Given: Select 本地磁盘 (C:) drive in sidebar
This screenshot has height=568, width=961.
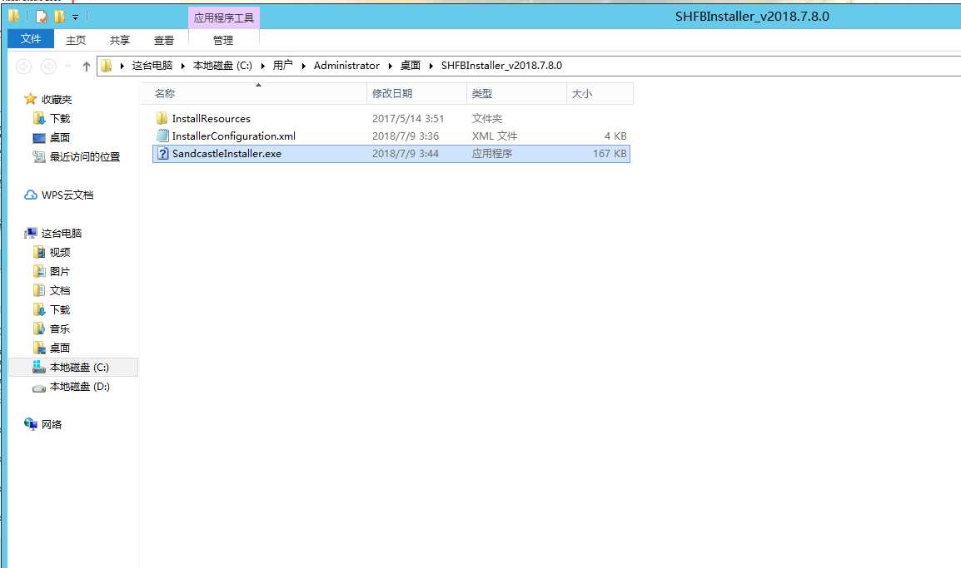Looking at the screenshot, I should tap(73, 368).
